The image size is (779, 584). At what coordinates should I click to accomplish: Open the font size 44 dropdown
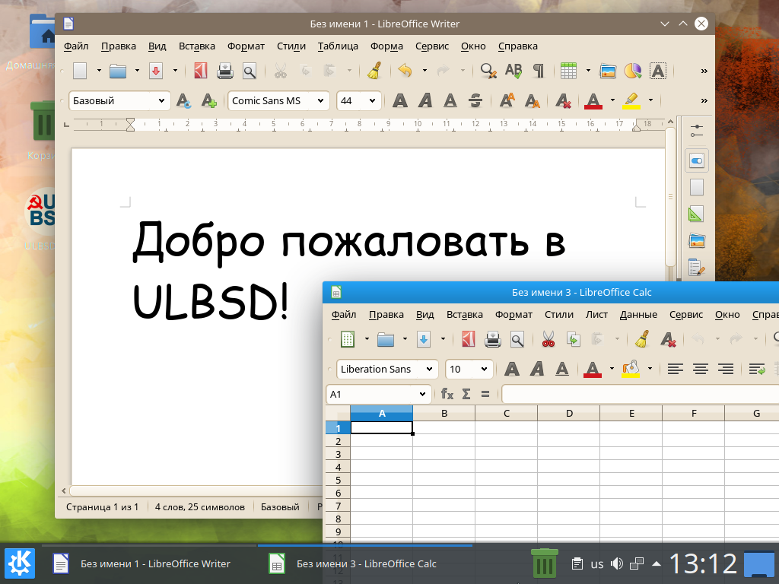click(x=372, y=101)
